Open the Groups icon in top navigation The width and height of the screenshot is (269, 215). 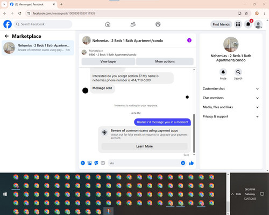(158, 24)
